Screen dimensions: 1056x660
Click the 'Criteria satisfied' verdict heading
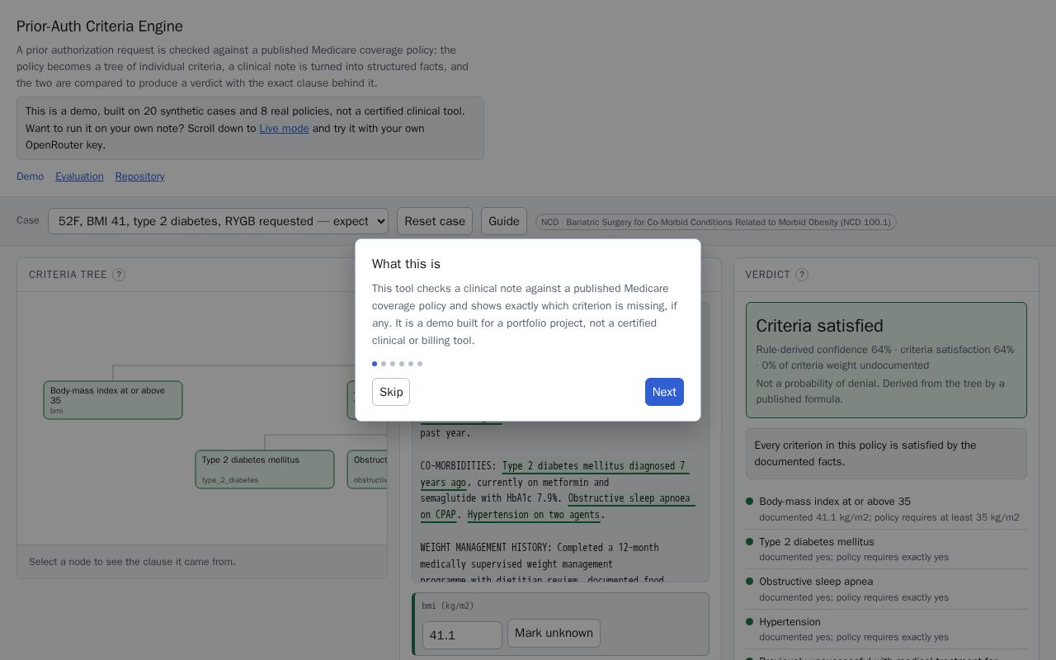(819, 326)
